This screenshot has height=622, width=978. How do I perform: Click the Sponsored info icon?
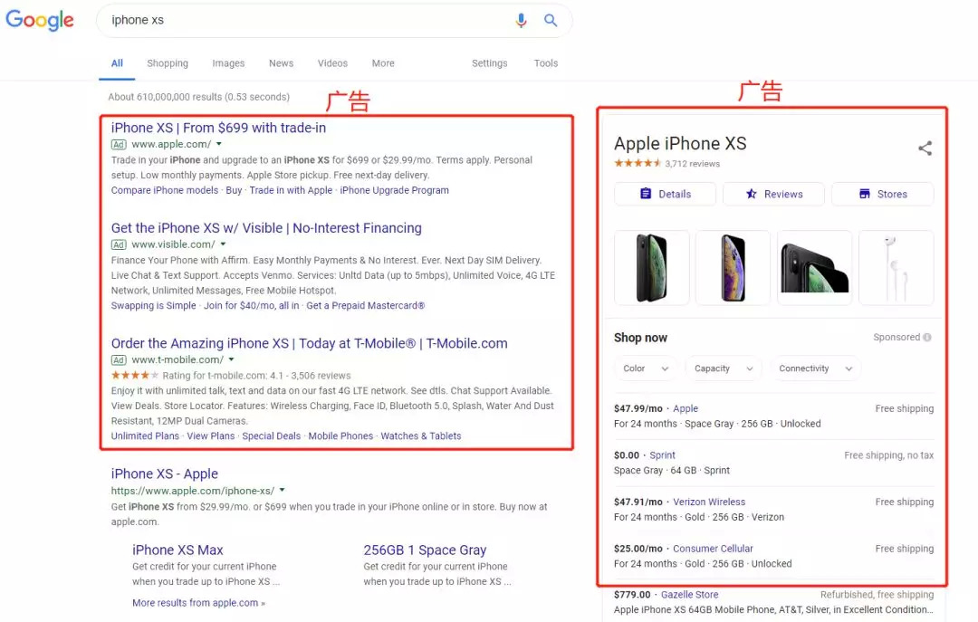click(x=927, y=338)
